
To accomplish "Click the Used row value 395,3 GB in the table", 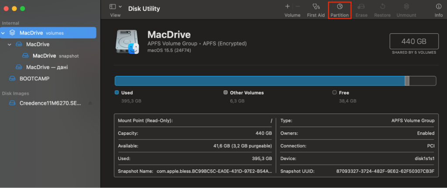I will point(261,158).
